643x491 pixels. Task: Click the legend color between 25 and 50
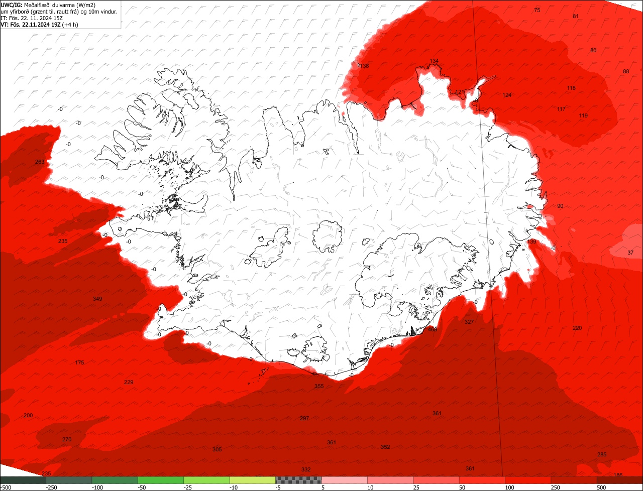coord(436,480)
